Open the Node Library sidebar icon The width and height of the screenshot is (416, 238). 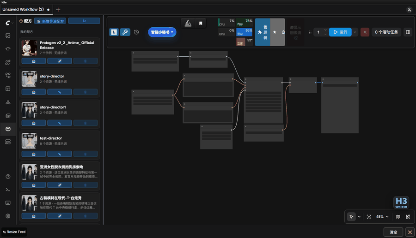(8, 49)
